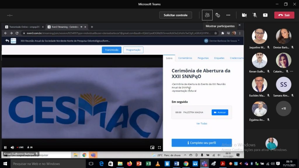299x168 pixels.
Task: Click Pesquisar na Web e no Windows box
Action: tap(48, 164)
